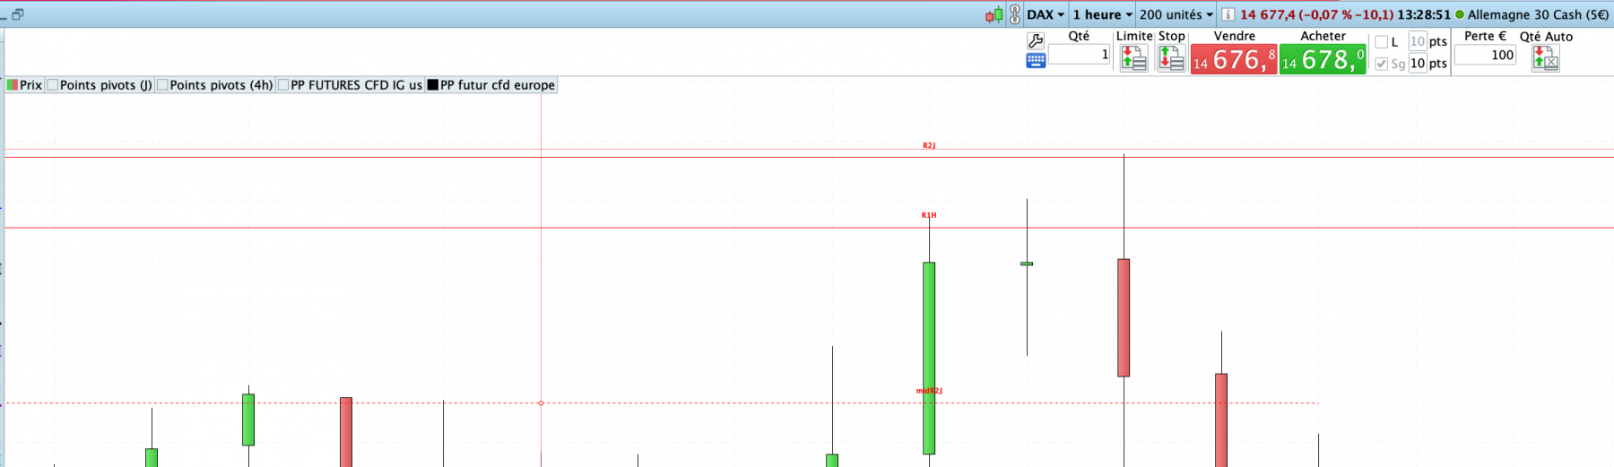Select the PP FUTURES CFD IG us label

click(356, 85)
